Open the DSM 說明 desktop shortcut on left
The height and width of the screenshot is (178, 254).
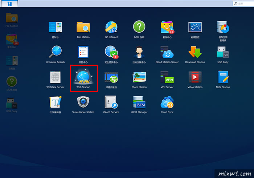click(12, 84)
